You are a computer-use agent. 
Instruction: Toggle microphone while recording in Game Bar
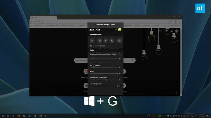pyautogui.click(x=112, y=41)
